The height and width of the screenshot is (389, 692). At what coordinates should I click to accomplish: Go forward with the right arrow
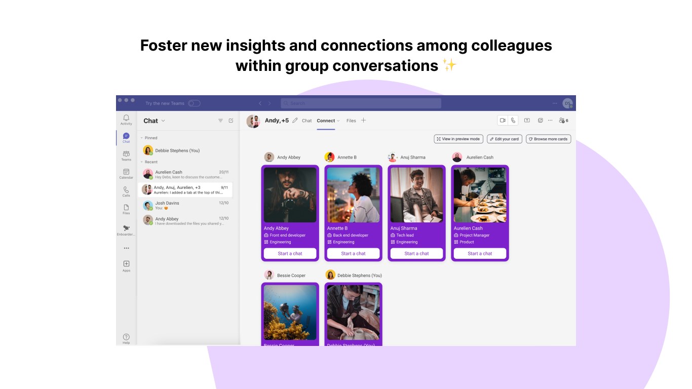click(x=270, y=103)
